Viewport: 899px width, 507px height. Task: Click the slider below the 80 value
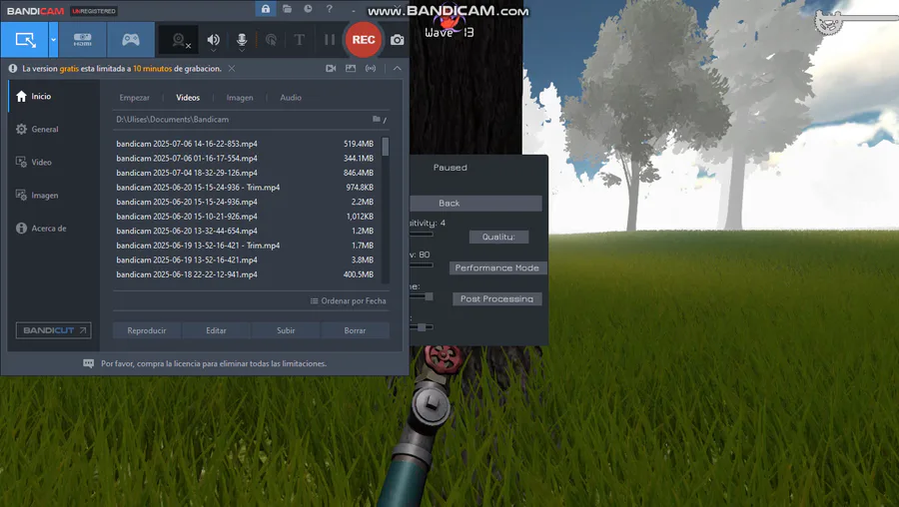tap(422, 264)
